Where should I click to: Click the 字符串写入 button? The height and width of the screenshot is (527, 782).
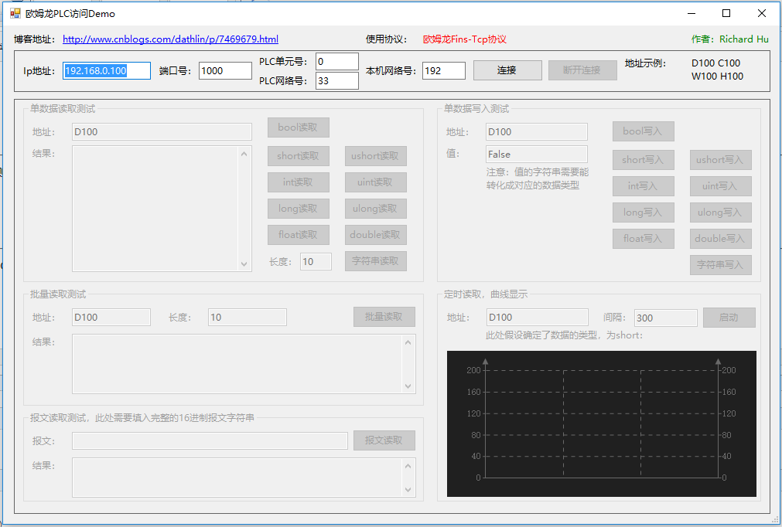721,266
